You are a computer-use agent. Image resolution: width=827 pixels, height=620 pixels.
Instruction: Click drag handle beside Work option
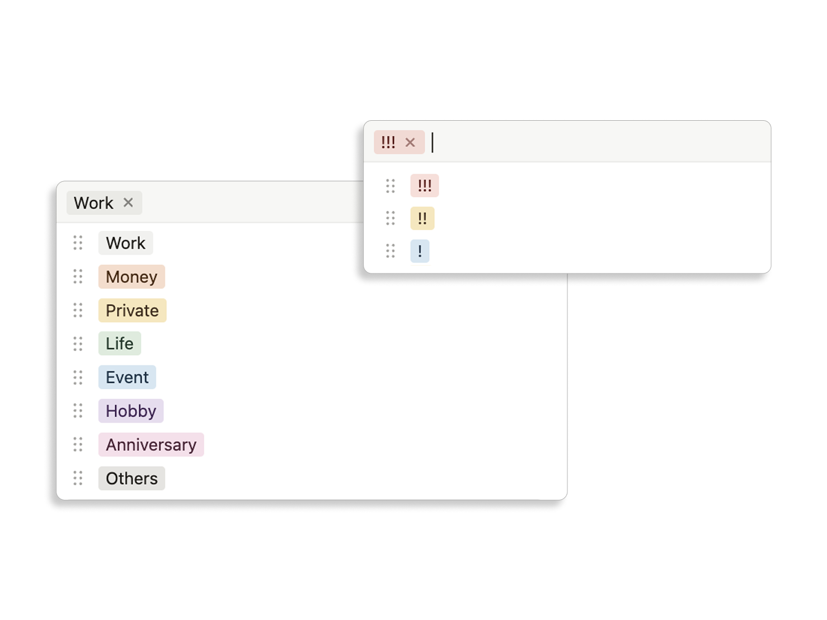pos(78,243)
